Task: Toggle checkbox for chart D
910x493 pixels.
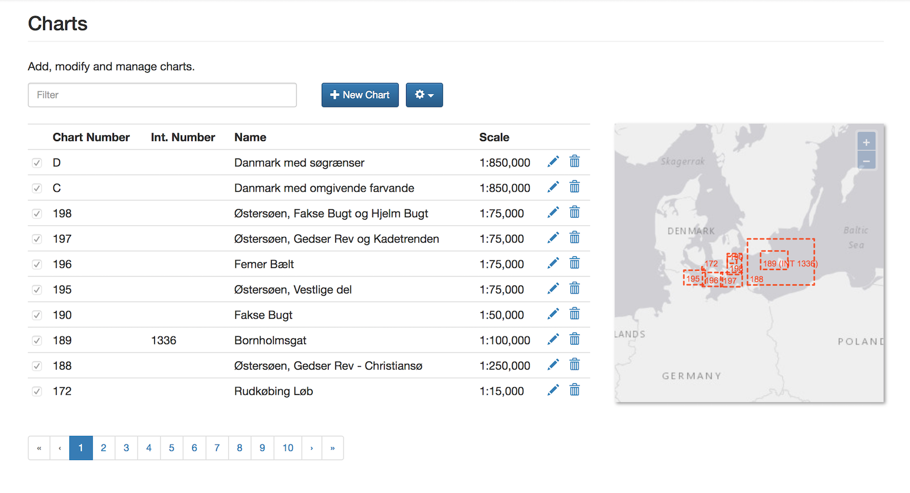Action: tap(37, 163)
